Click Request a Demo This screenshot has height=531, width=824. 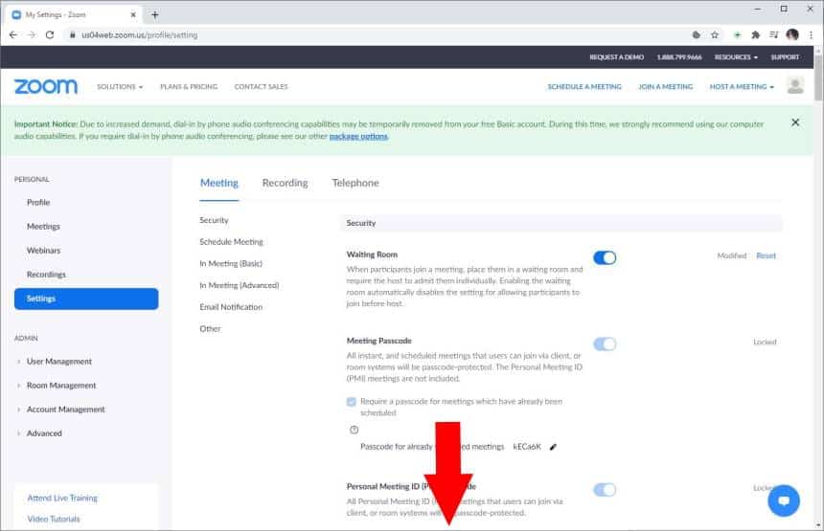(x=616, y=57)
